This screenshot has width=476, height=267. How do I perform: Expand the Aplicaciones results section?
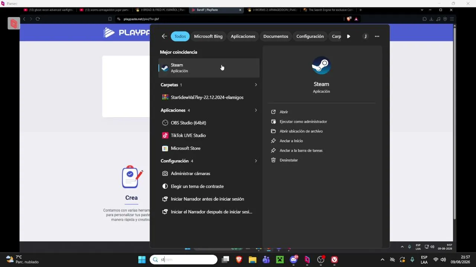(256, 110)
